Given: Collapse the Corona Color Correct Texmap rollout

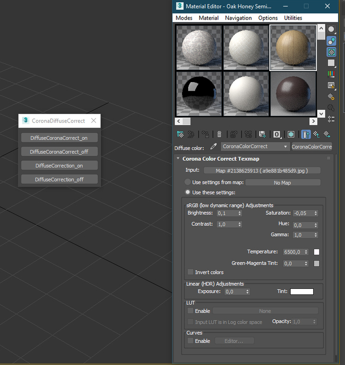Looking at the screenshot, I should 178,158.
